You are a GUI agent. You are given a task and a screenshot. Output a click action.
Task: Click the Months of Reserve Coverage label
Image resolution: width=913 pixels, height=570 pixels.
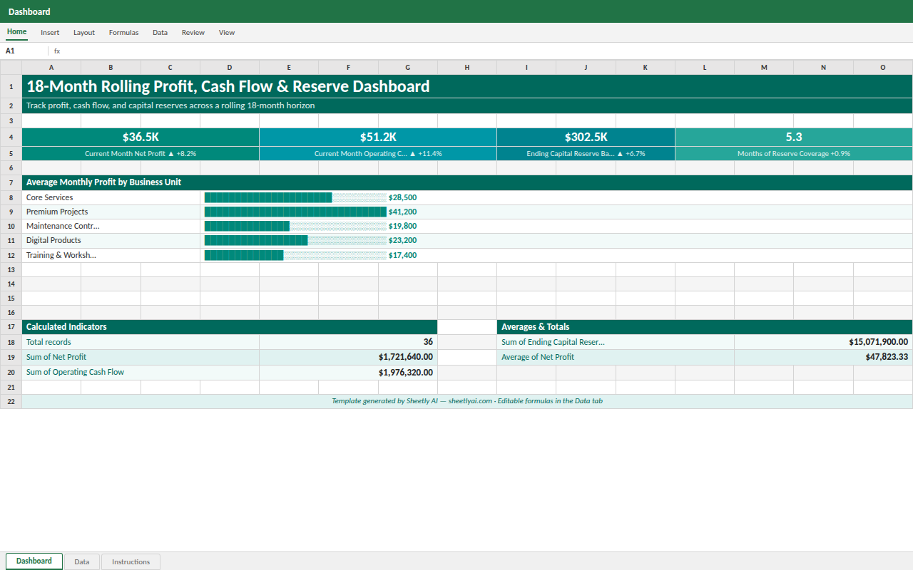tap(794, 153)
